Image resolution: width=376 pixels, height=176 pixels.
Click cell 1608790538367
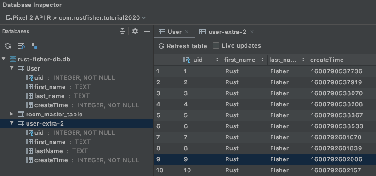337,115
